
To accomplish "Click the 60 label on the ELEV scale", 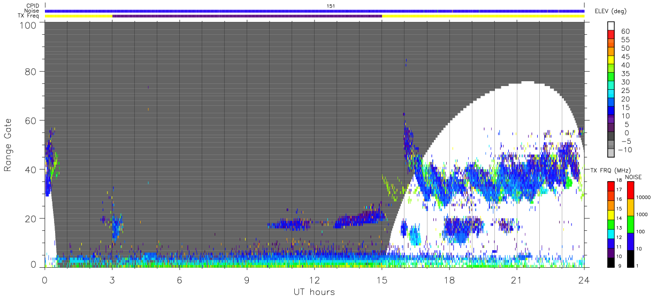I will click(x=625, y=31).
